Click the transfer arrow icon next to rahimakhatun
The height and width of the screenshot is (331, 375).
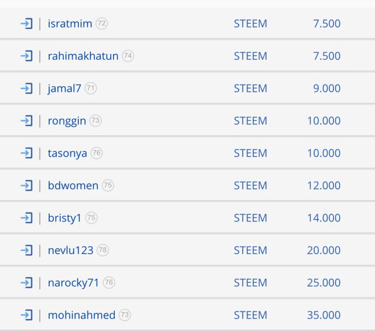26,56
